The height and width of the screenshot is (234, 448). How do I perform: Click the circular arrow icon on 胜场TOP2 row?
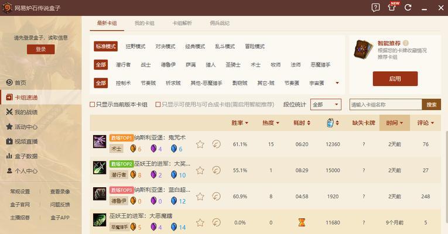coord(216,170)
